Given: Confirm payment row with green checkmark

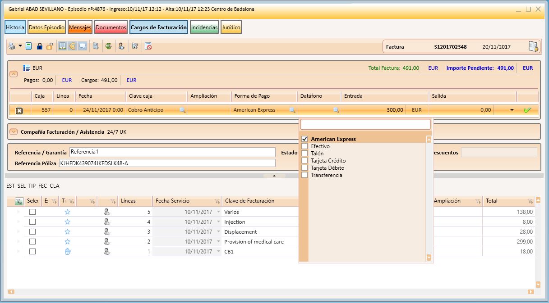Looking at the screenshot, I should click(x=527, y=110).
